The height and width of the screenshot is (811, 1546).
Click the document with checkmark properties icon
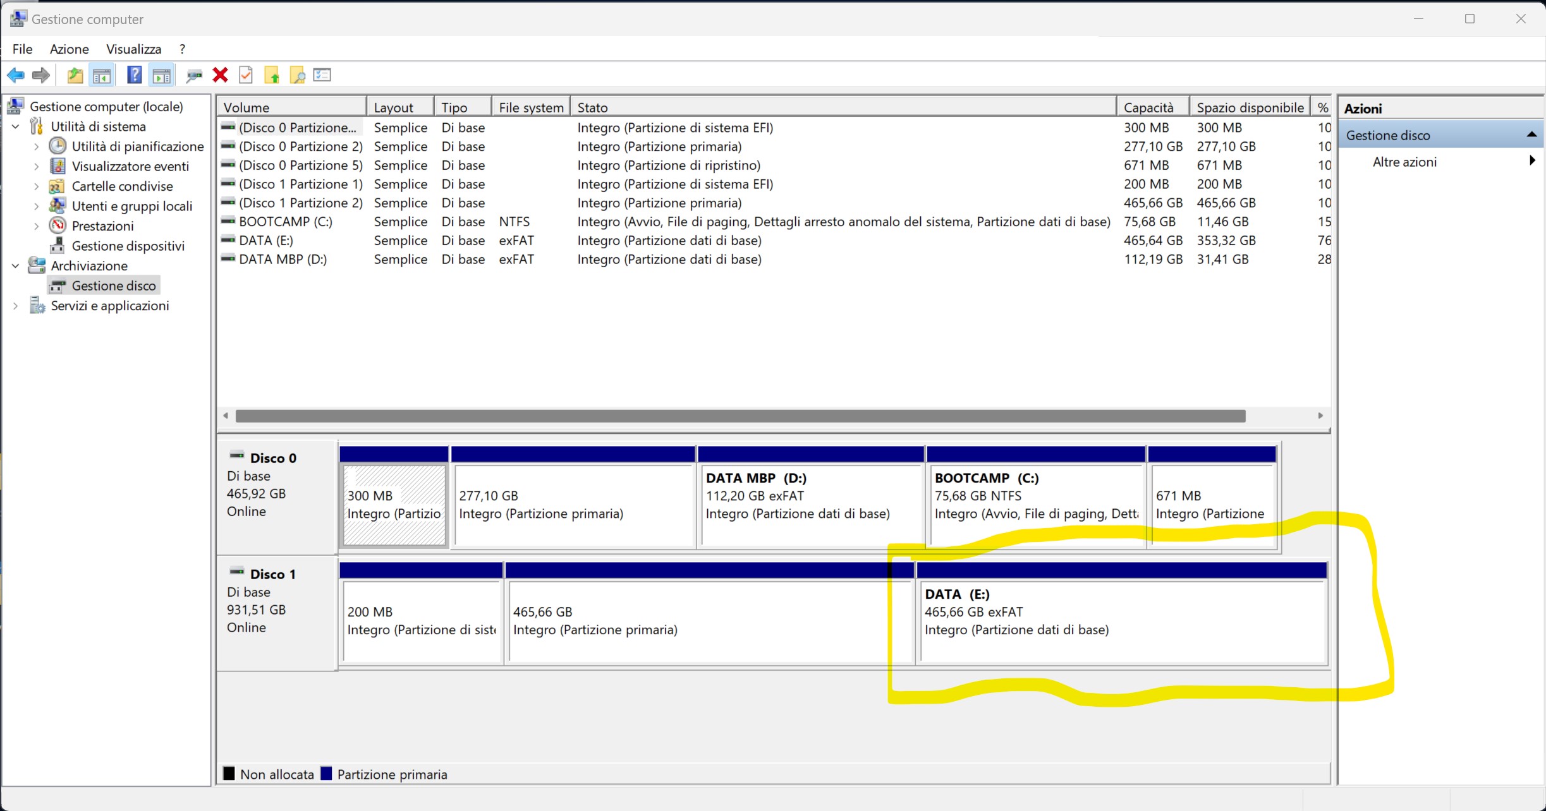(x=246, y=75)
